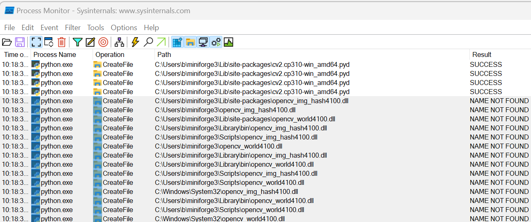Click the yellow lightning bolt toolbar icon
Viewport: 531px width, 222px height.
pos(135,42)
